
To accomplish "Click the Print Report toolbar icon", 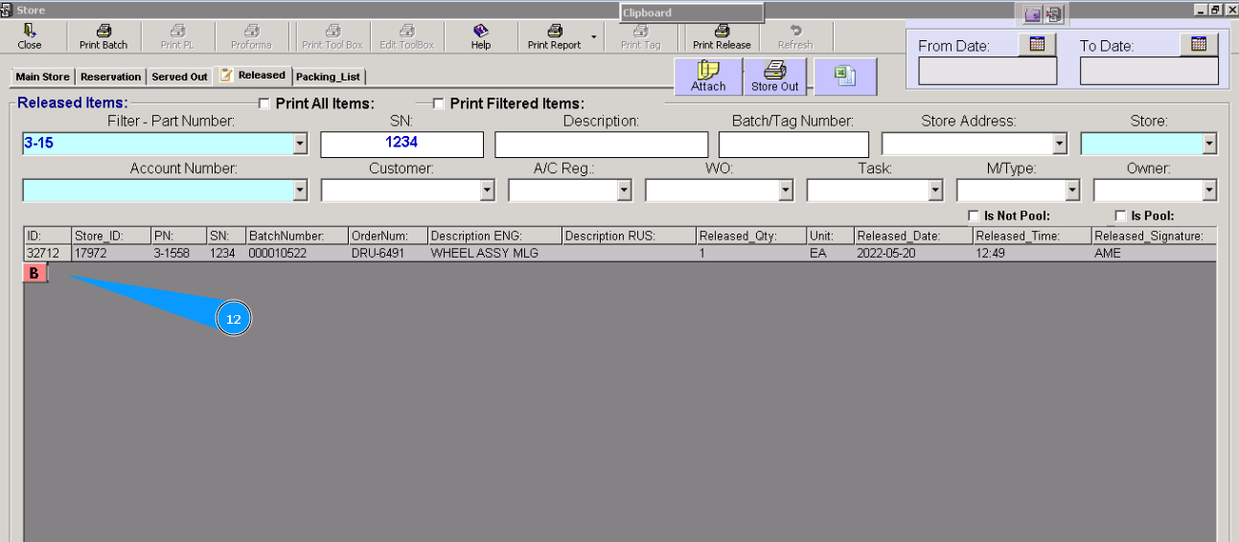I will 554,36.
